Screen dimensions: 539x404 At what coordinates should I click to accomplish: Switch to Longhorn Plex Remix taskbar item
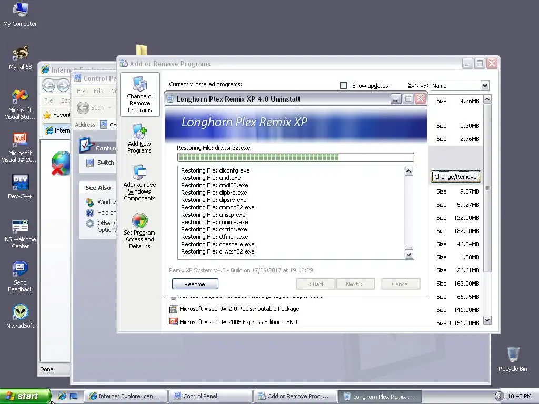(x=380, y=396)
